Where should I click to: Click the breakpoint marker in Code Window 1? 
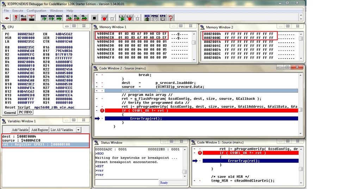click(x=200, y=153)
